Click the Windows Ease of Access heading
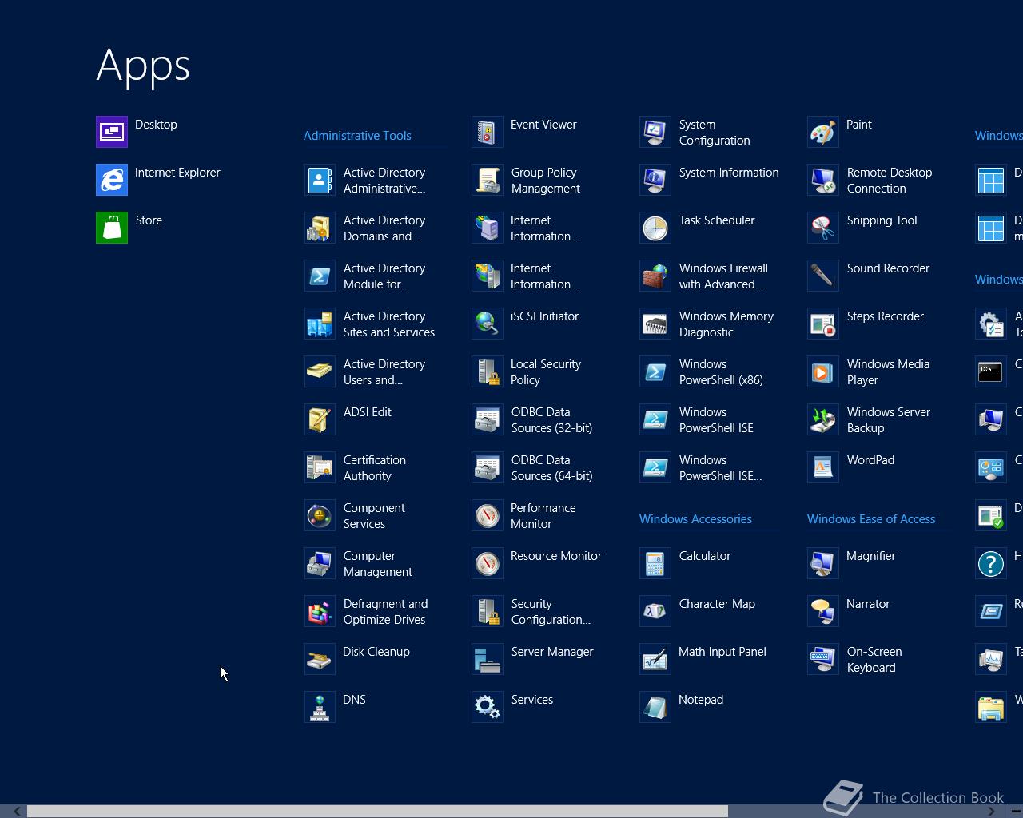Image resolution: width=1023 pixels, height=818 pixels. click(871, 519)
